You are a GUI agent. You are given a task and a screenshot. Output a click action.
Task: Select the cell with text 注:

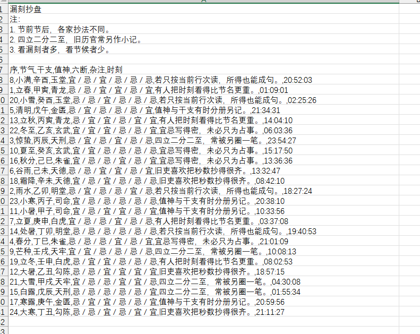(203, 19)
